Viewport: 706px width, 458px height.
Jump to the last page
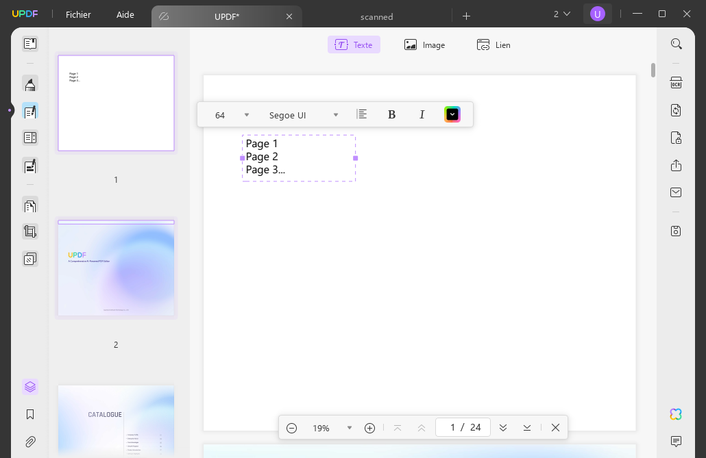coord(527,428)
